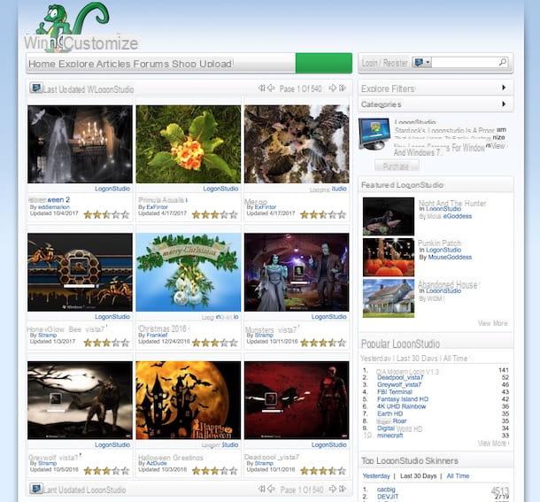Open 4K UHD Rainbow in popular list
The image size is (540, 502).
click(402, 406)
